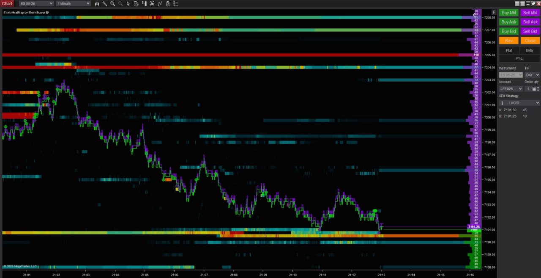Viewport: 541px width, 278px height.
Task: Click the Flat position display
Action: (x=509, y=50)
